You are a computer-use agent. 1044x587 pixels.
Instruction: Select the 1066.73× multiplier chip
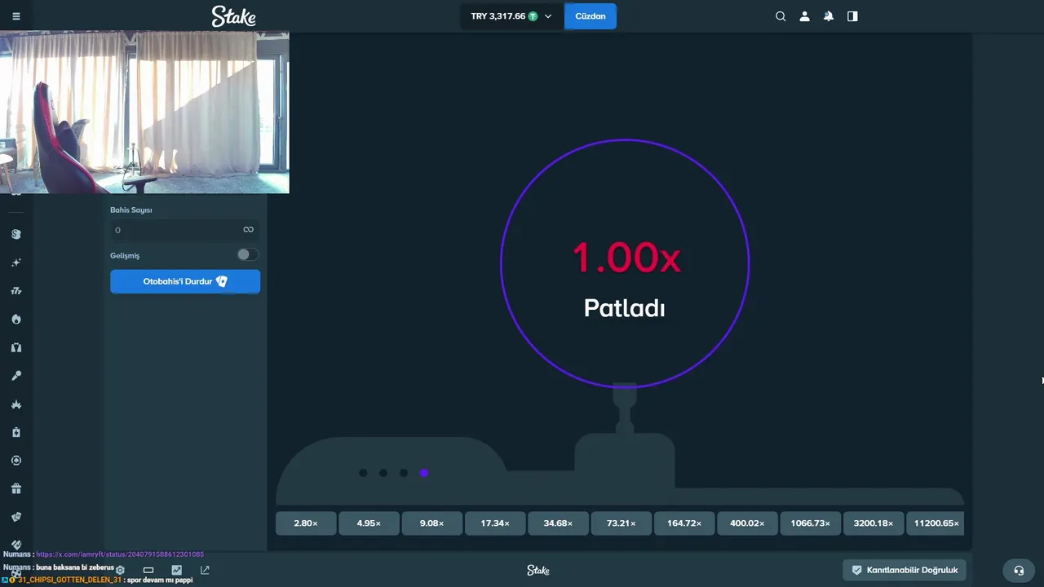point(811,523)
